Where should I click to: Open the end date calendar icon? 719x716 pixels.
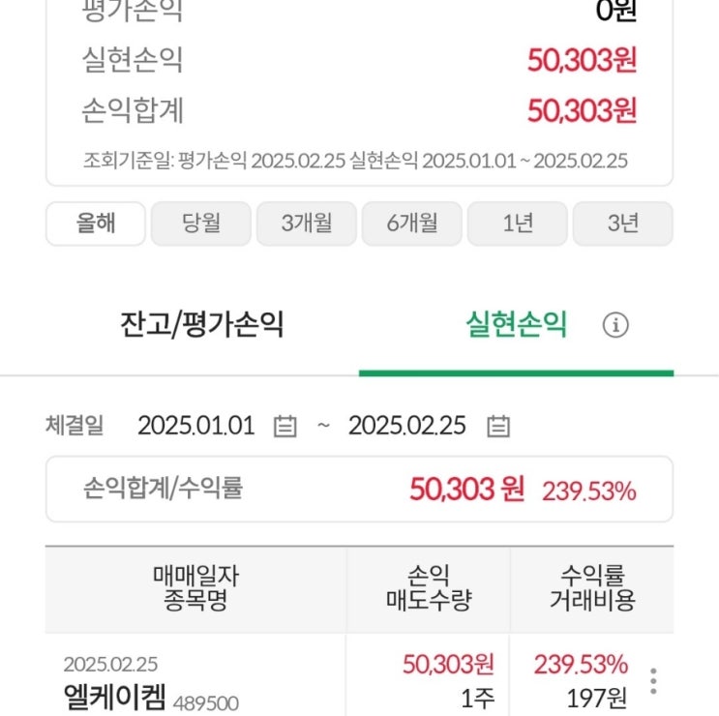pyautogui.click(x=497, y=426)
